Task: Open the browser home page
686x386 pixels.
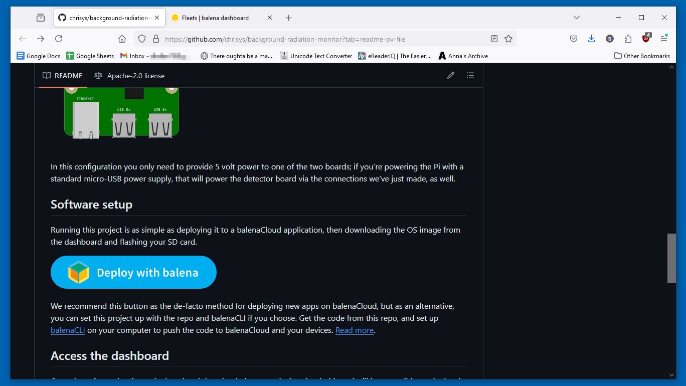Action: [x=122, y=39]
